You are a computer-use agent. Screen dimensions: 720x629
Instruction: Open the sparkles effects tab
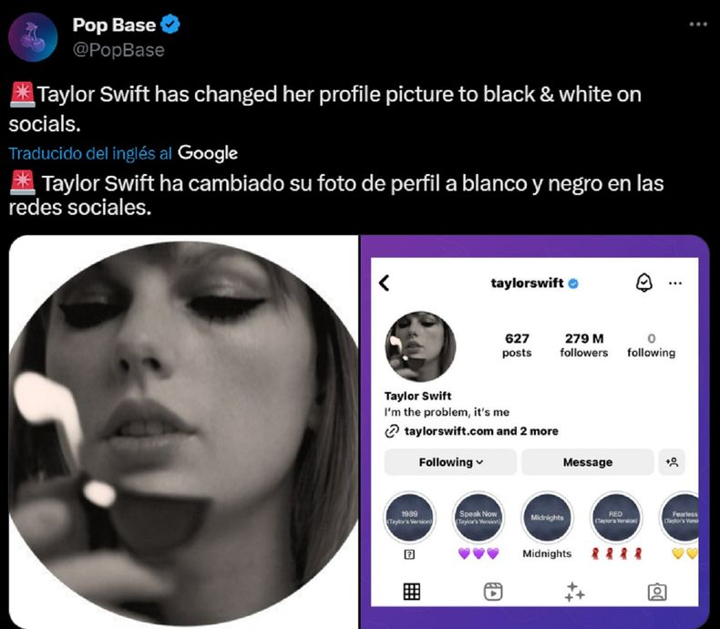click(x=574, y=592)
